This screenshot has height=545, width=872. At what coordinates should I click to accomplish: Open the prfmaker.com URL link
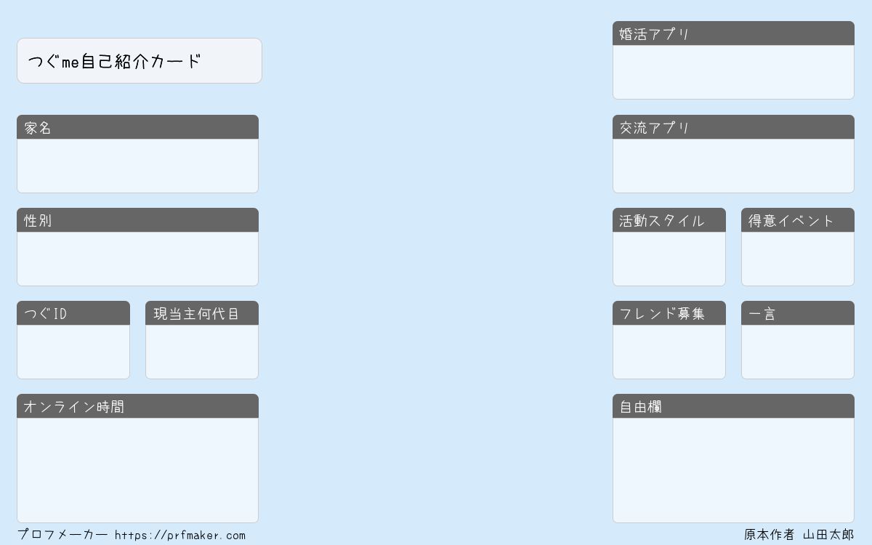(x=180, y=536)
